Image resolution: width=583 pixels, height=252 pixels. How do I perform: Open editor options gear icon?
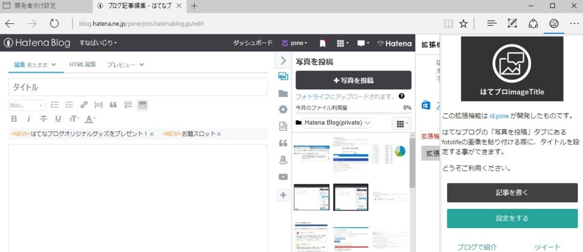click(283, 109)
